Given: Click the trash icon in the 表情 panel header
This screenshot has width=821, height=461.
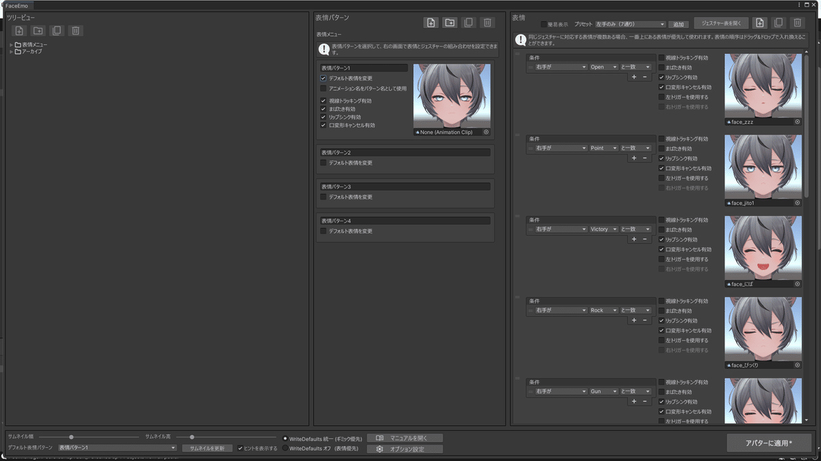Looking at the screenshot, I should coord(798,23).
